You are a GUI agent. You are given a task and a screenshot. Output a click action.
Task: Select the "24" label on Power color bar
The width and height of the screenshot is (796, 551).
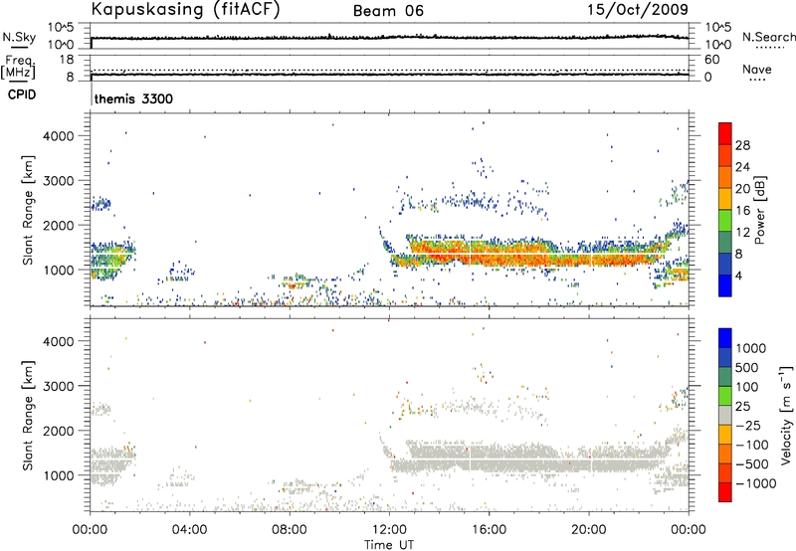pos(742,167)
